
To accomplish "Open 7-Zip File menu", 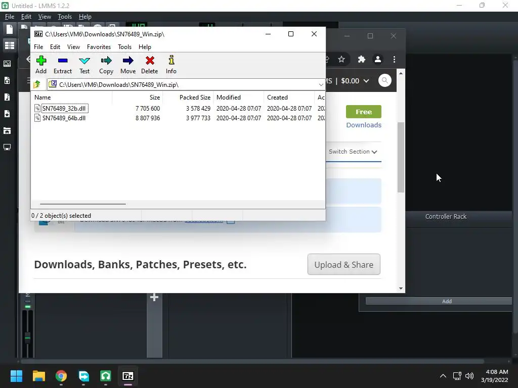I will [38, 47].
